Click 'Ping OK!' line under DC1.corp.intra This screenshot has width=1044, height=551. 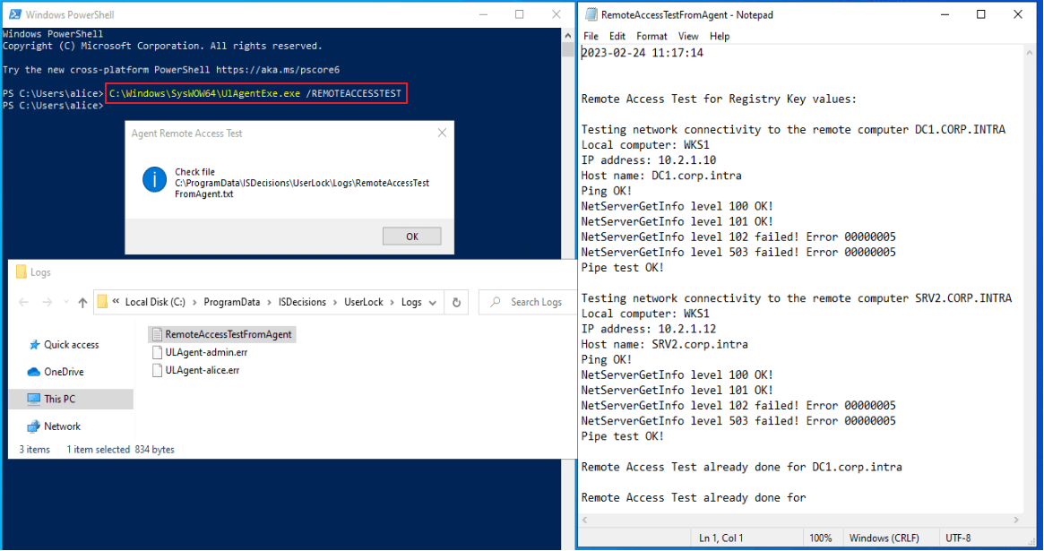pyautogui.click(x=607, y=191)
